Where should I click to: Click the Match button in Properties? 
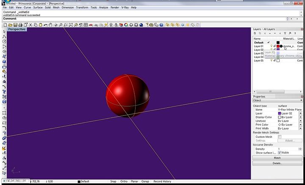pos(277,158)
